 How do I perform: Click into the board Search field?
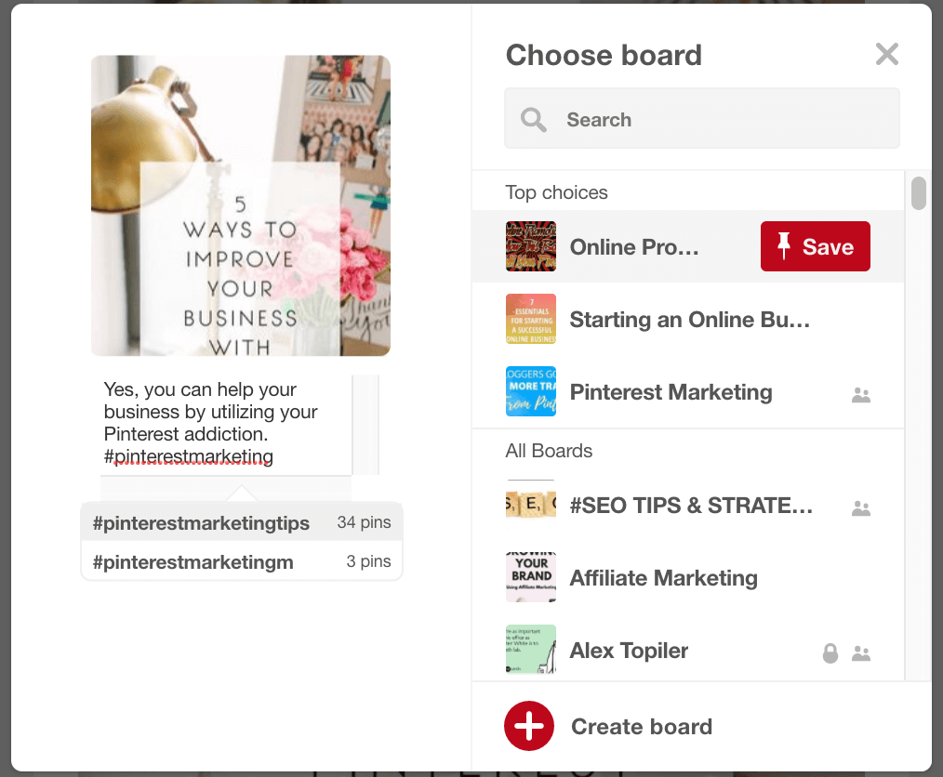tap(716, 120)
